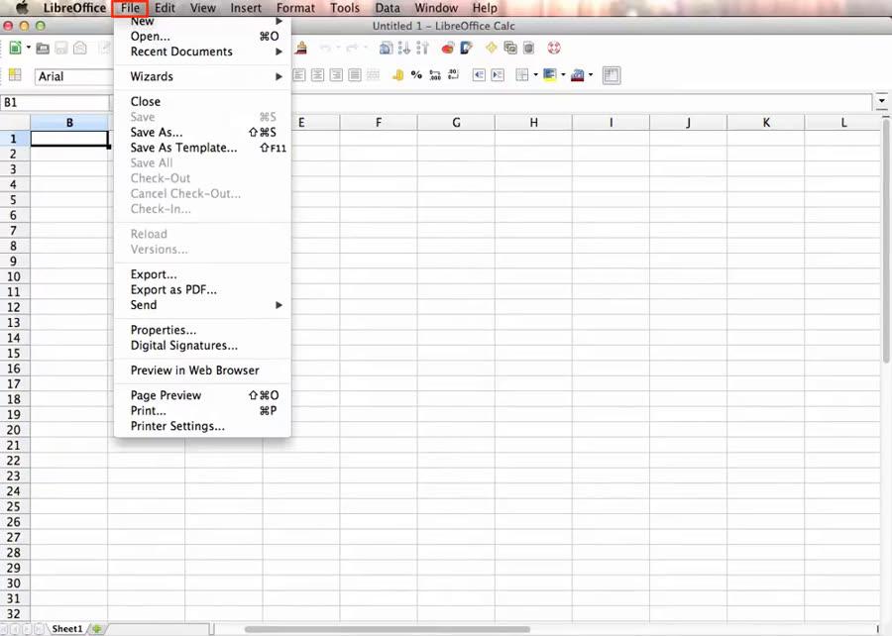Insert a chart with the Chart icon
This screenshot has width=892, height=636.
point(448,49)
